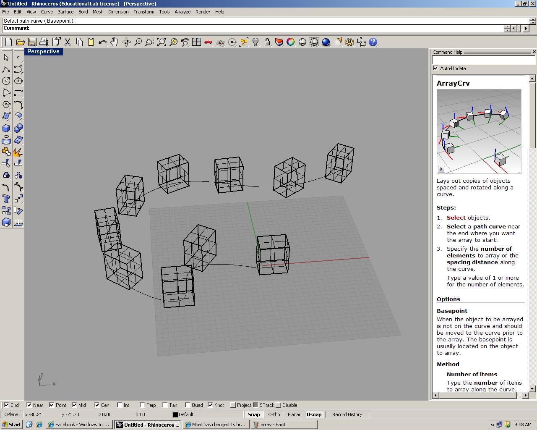Enable the Perp osnap checkbox

click(x=142, y=405)
